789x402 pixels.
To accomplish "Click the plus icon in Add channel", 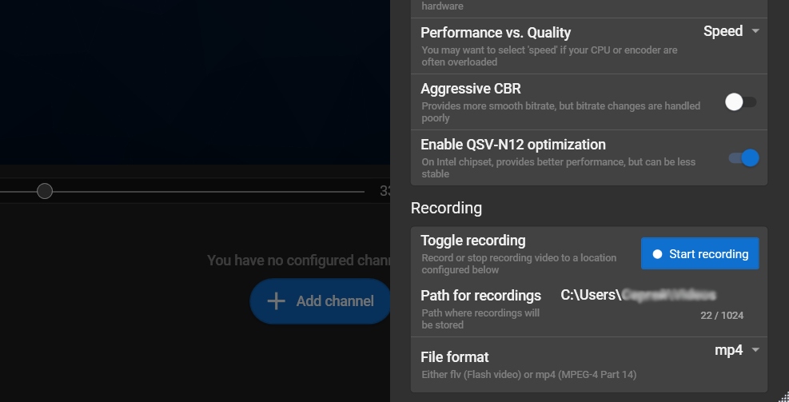I will 276,301.
